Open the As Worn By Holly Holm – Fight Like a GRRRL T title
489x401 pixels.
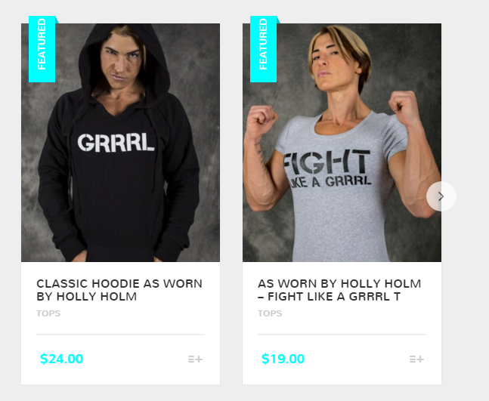[339, 290]
